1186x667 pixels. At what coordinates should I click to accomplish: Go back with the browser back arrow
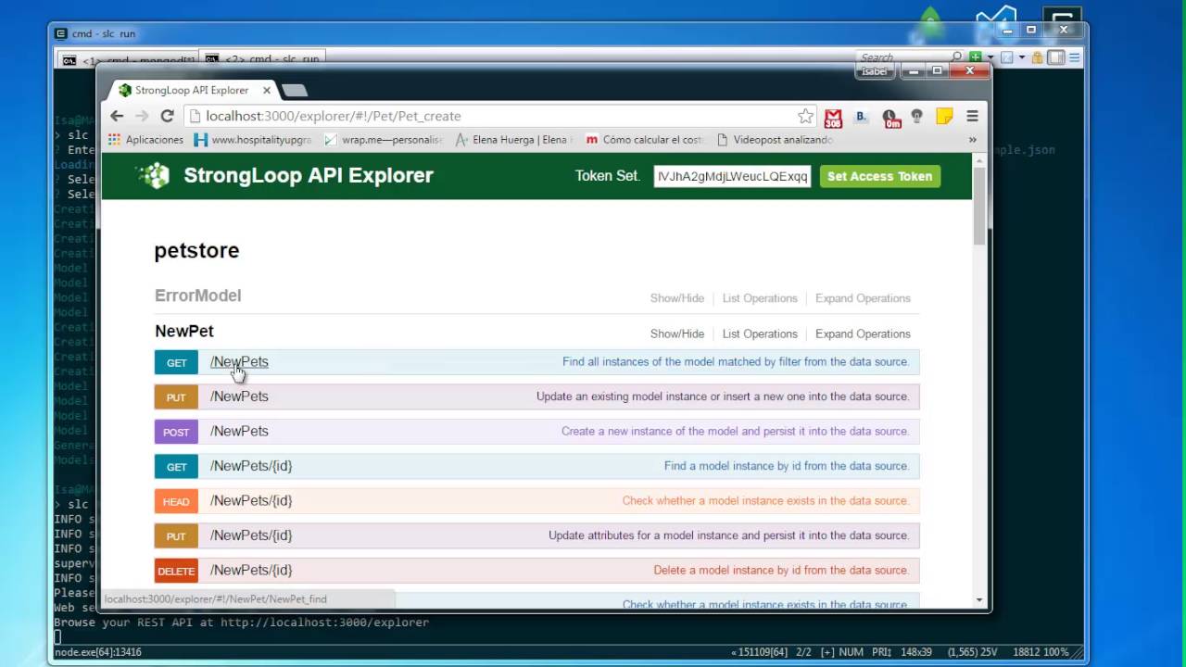[117, 116]
